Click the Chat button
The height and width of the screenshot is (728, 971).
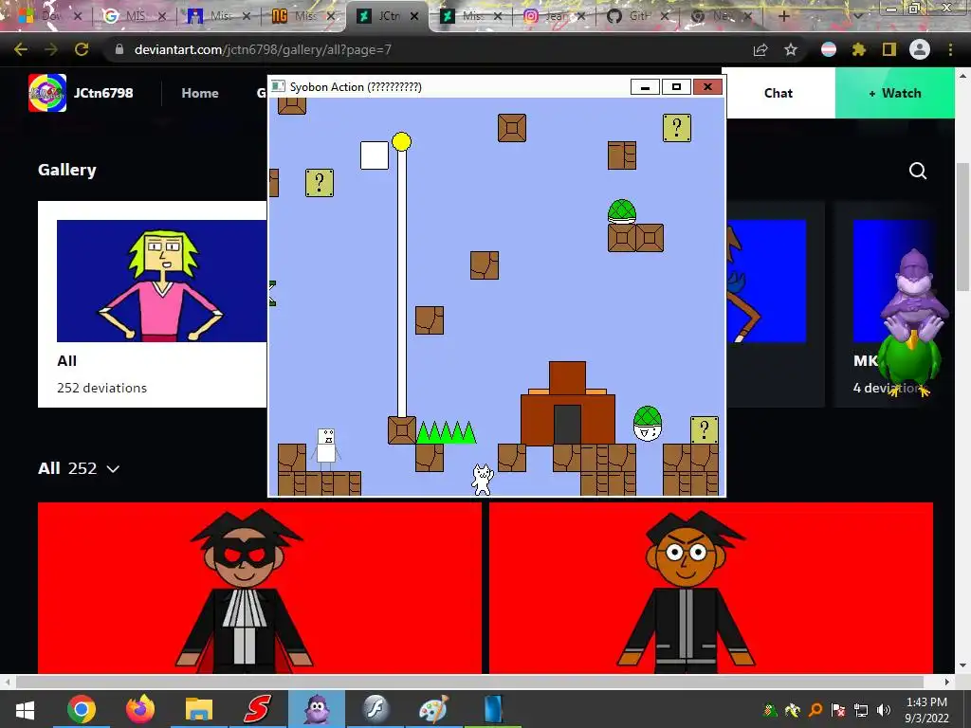point(779,93)
